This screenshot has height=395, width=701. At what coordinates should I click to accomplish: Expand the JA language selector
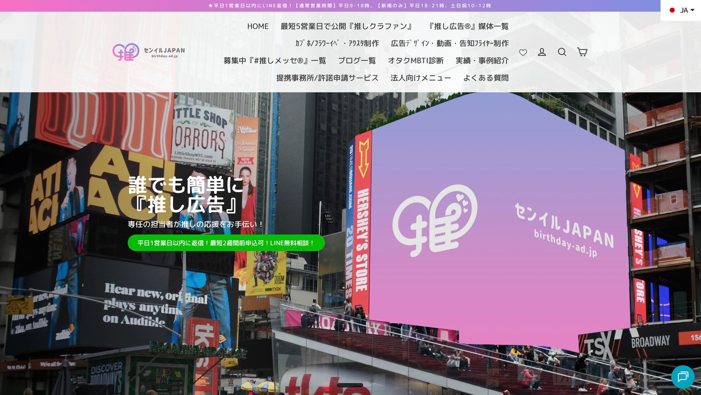682,10
